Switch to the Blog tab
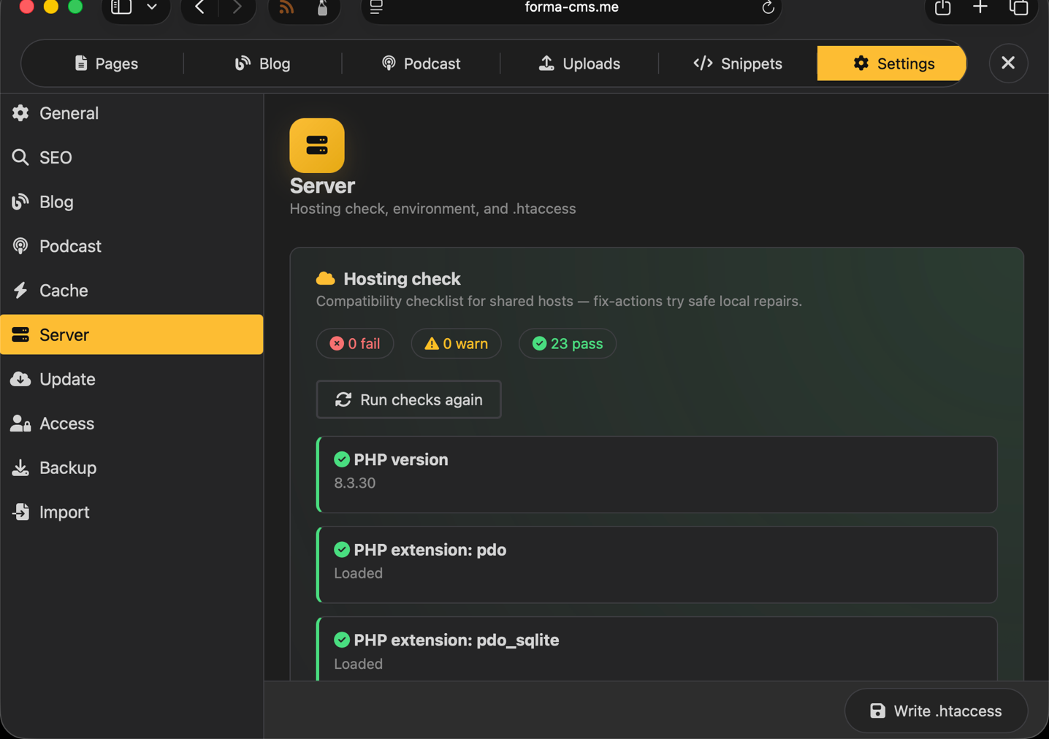The width and height of the screenshot is (1049, 739). [x=263, y=64]
